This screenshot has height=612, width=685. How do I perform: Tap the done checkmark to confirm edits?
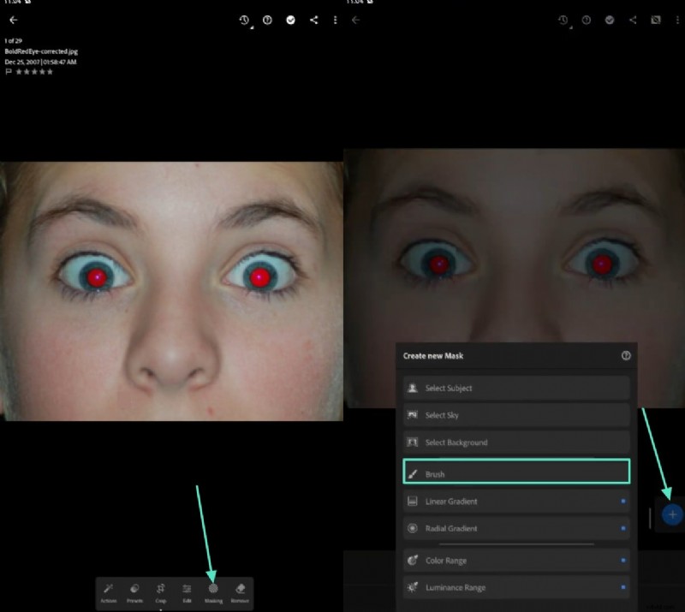point(290,19)
